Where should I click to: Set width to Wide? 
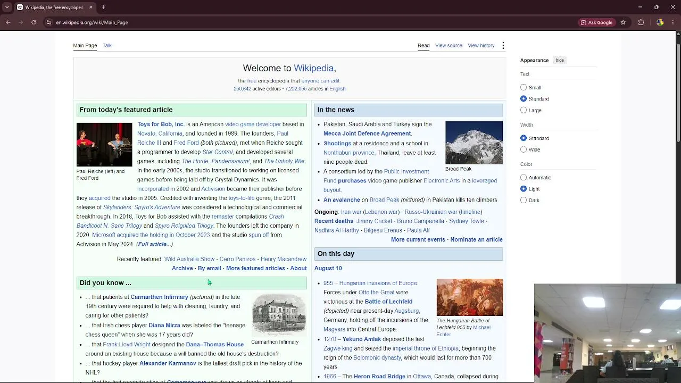point(524,149)
